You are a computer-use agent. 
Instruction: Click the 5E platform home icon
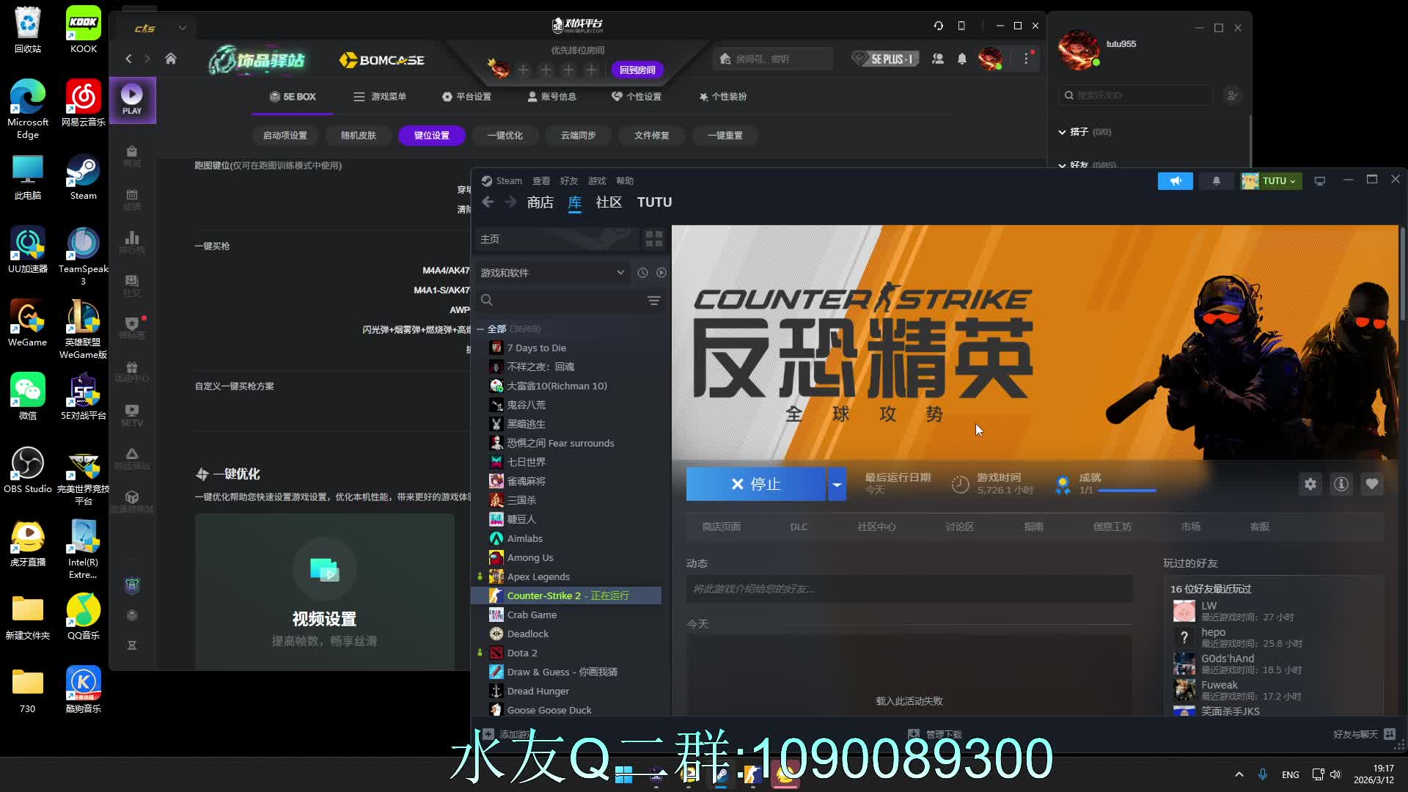click(x=171, y=59)
